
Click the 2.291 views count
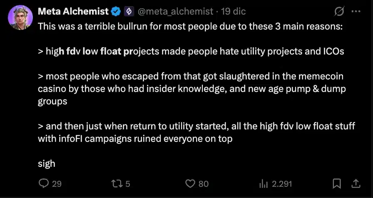282,183
